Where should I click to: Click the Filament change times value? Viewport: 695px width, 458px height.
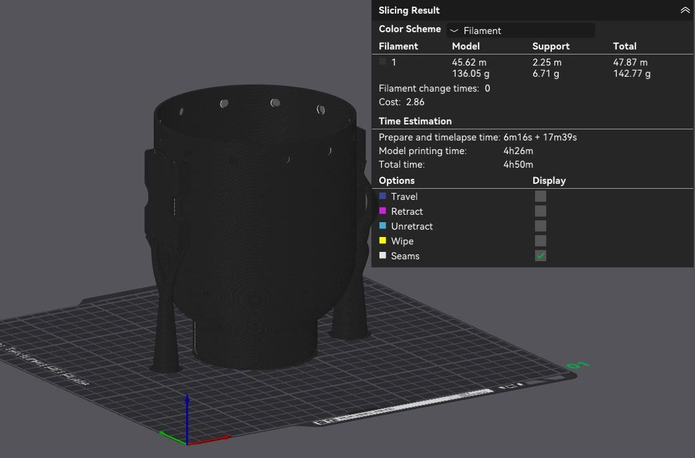click(487, 89)
